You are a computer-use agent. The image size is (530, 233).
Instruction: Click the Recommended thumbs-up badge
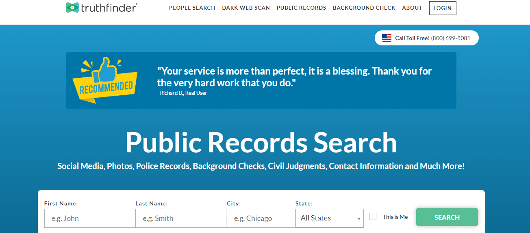(104, 80)
